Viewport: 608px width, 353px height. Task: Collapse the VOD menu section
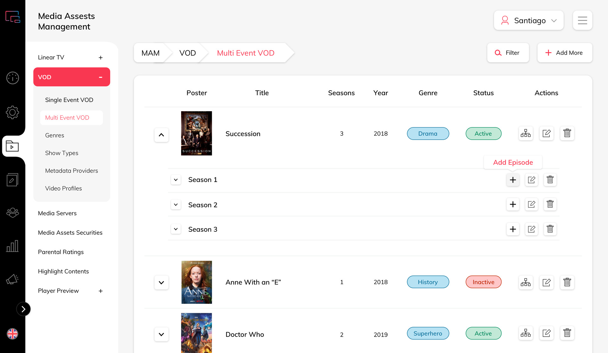point(100,77)
